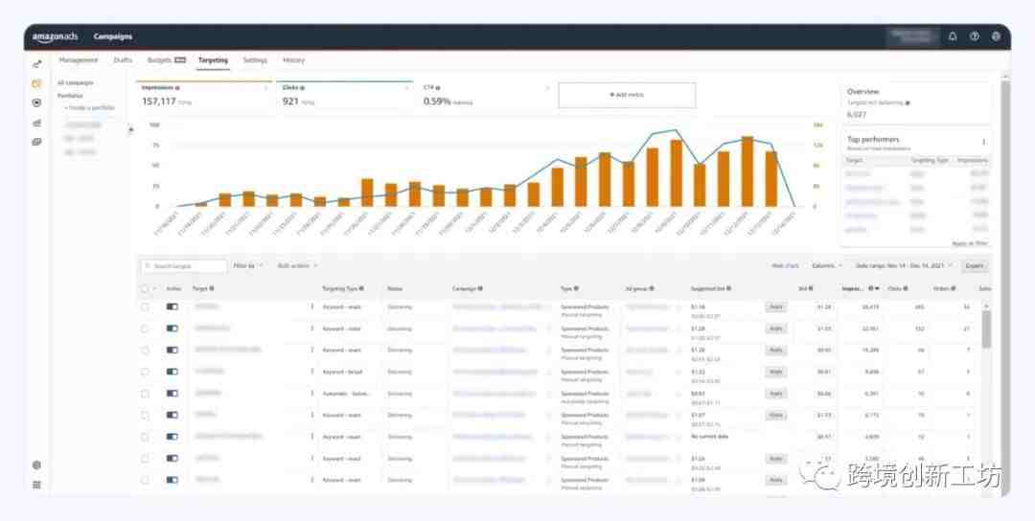Click Create a portfolio link
Viewport: 1035px width, 521px height.
coord(90,107)
